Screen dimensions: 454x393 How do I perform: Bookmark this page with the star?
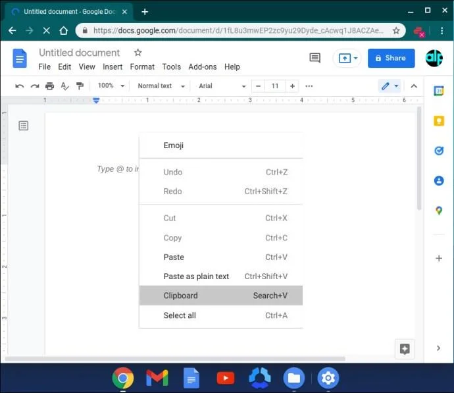point(396,30)
